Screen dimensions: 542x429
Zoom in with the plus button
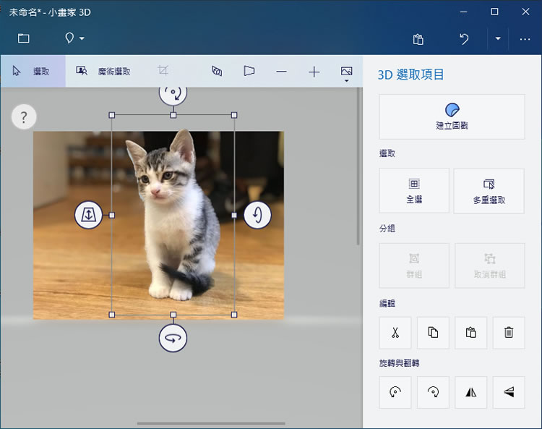[x=314, y=72]
